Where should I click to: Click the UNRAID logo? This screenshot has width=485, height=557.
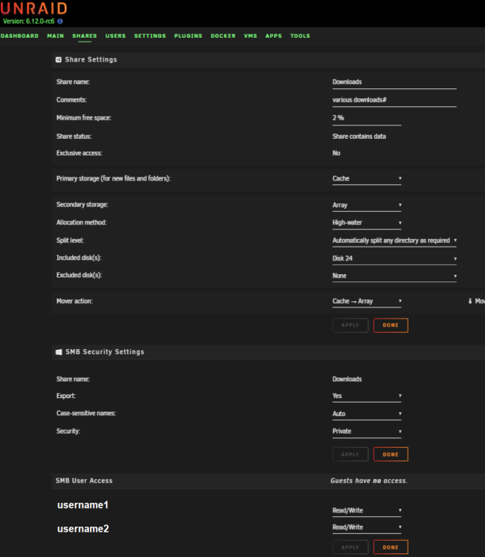click(x=33, y=8)
